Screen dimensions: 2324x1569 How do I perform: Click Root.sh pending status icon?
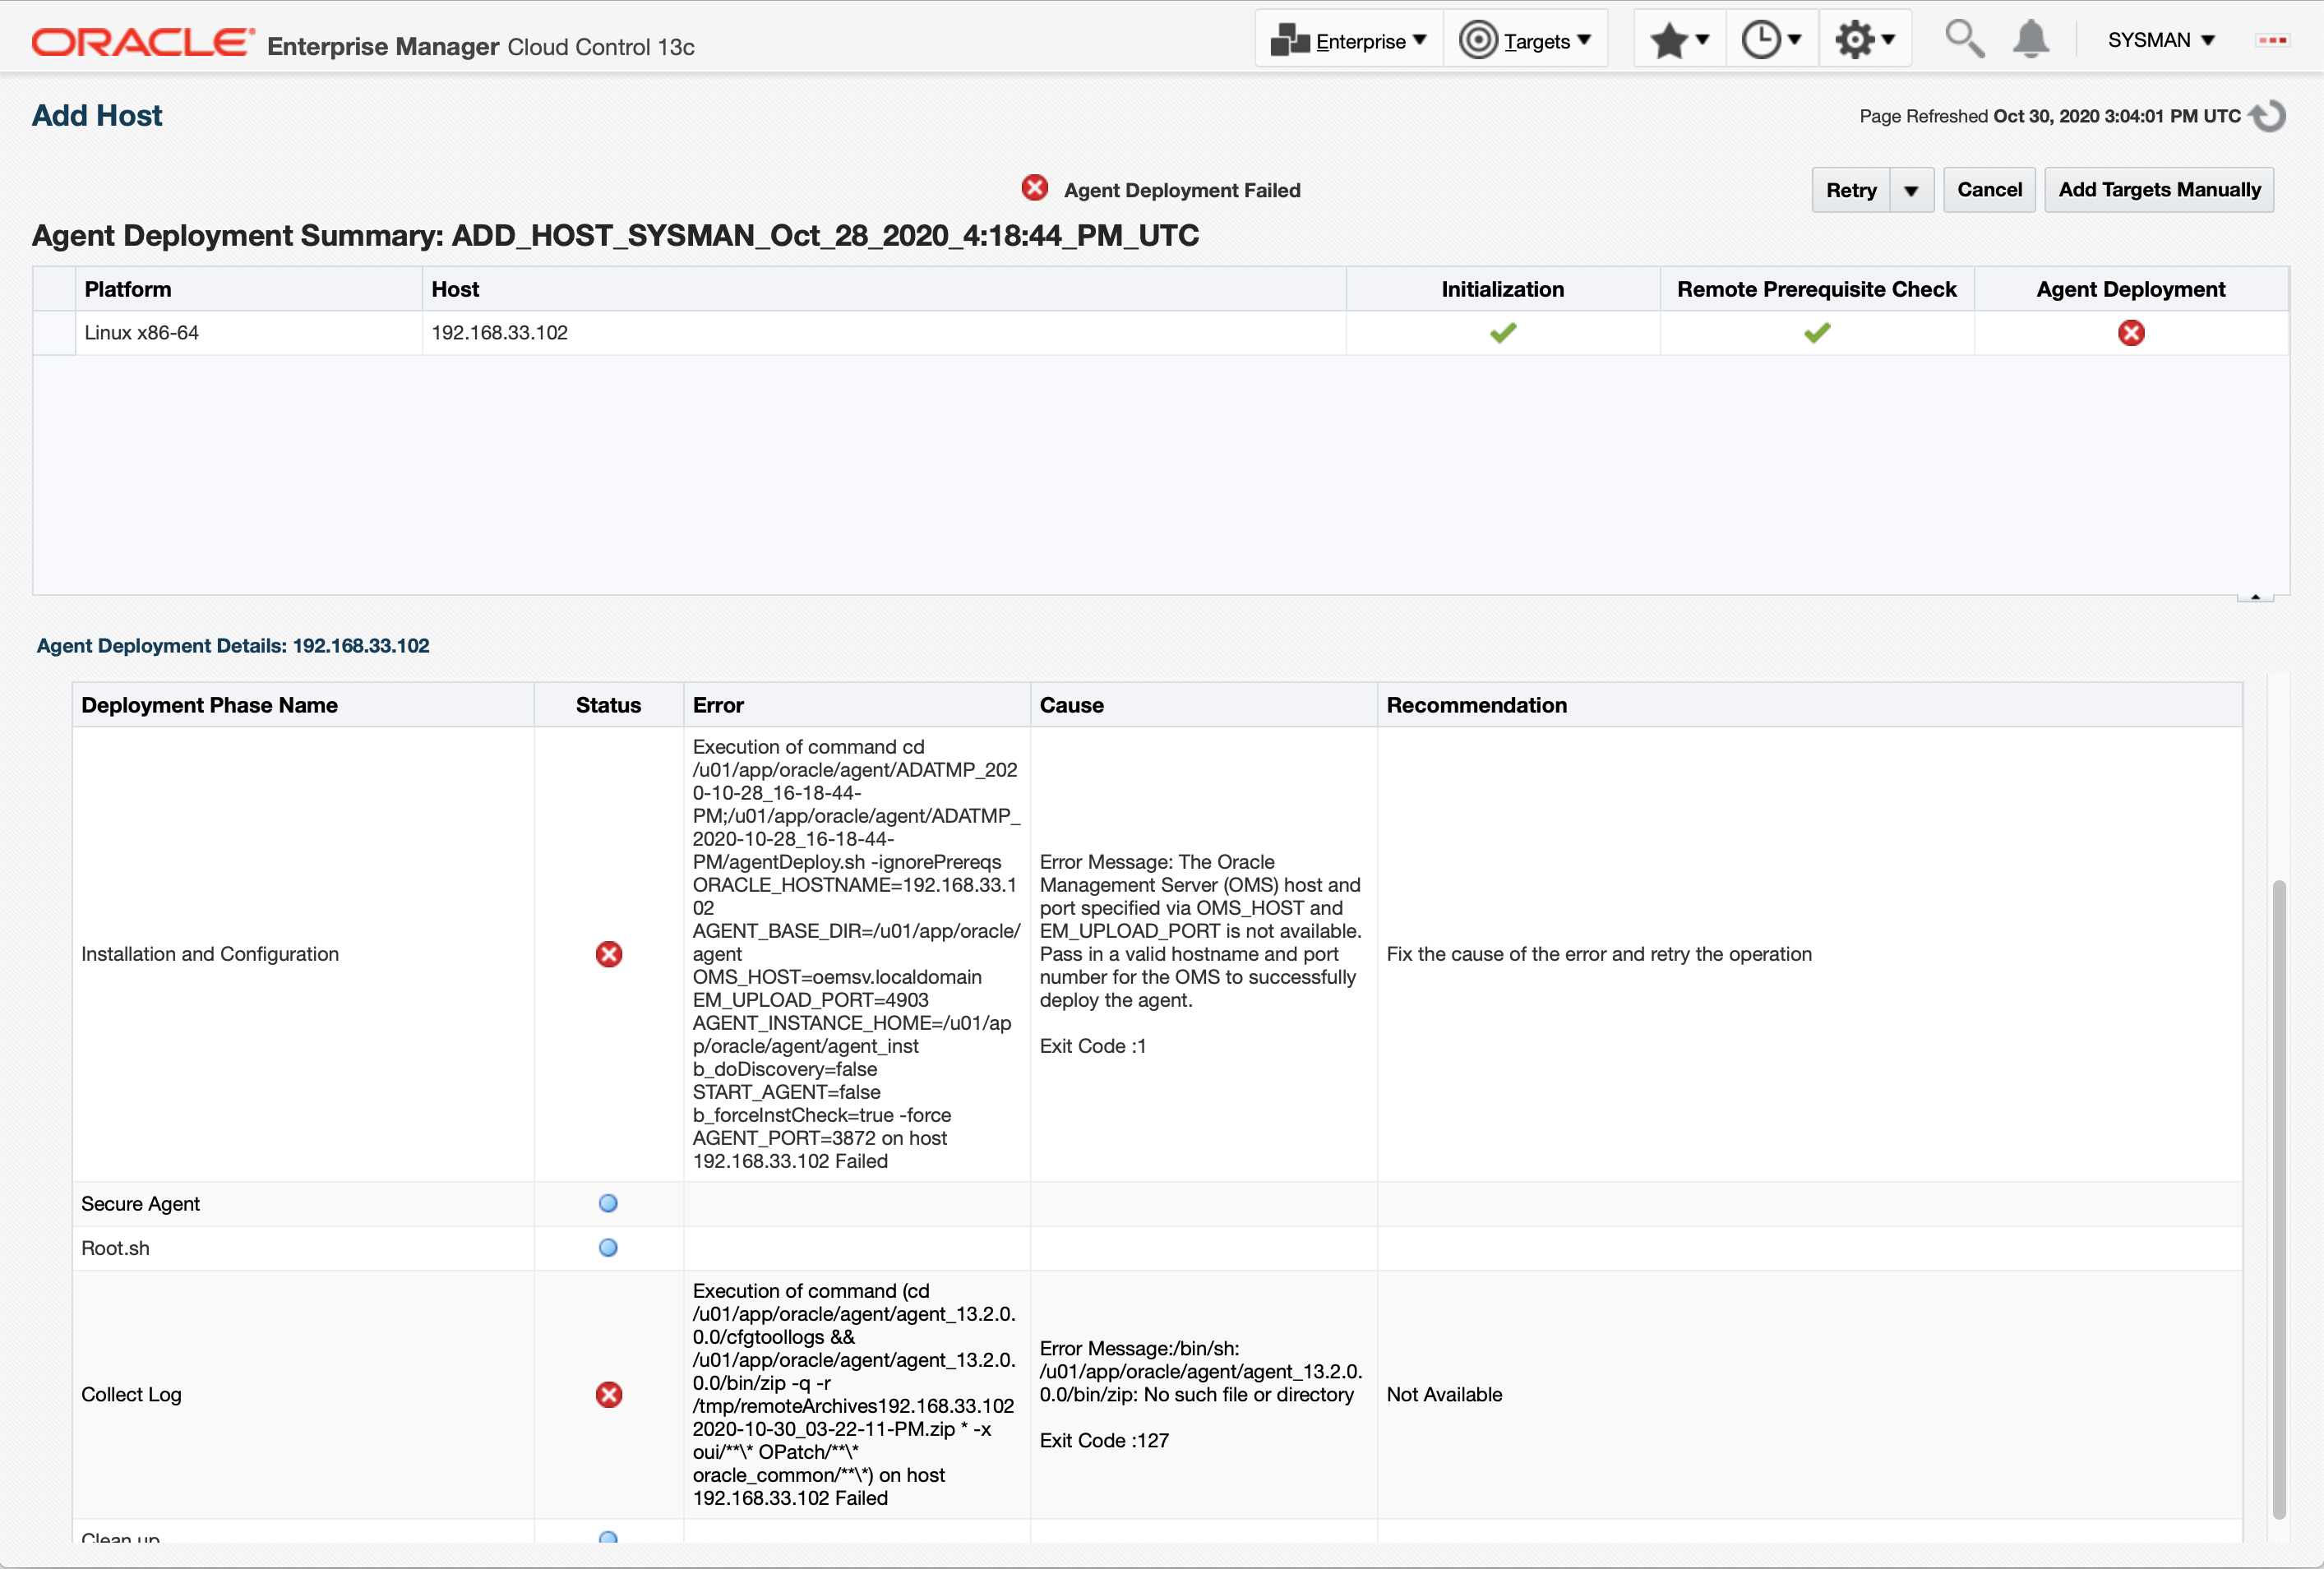pos(608,1247)
